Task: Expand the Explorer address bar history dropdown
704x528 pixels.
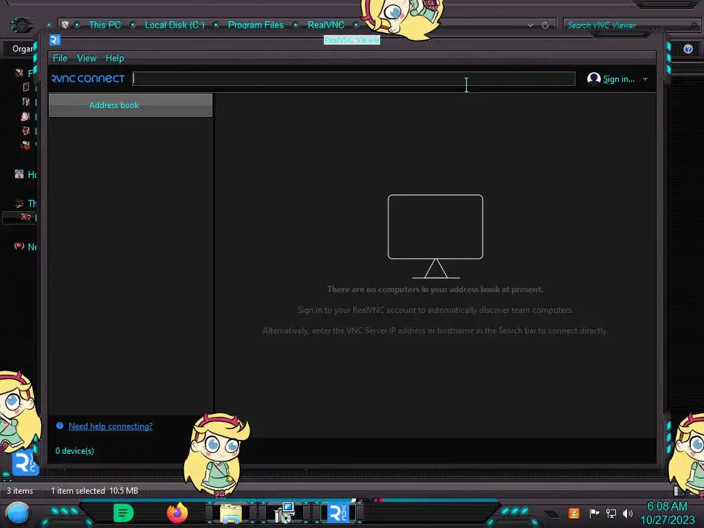Action: 530,25
